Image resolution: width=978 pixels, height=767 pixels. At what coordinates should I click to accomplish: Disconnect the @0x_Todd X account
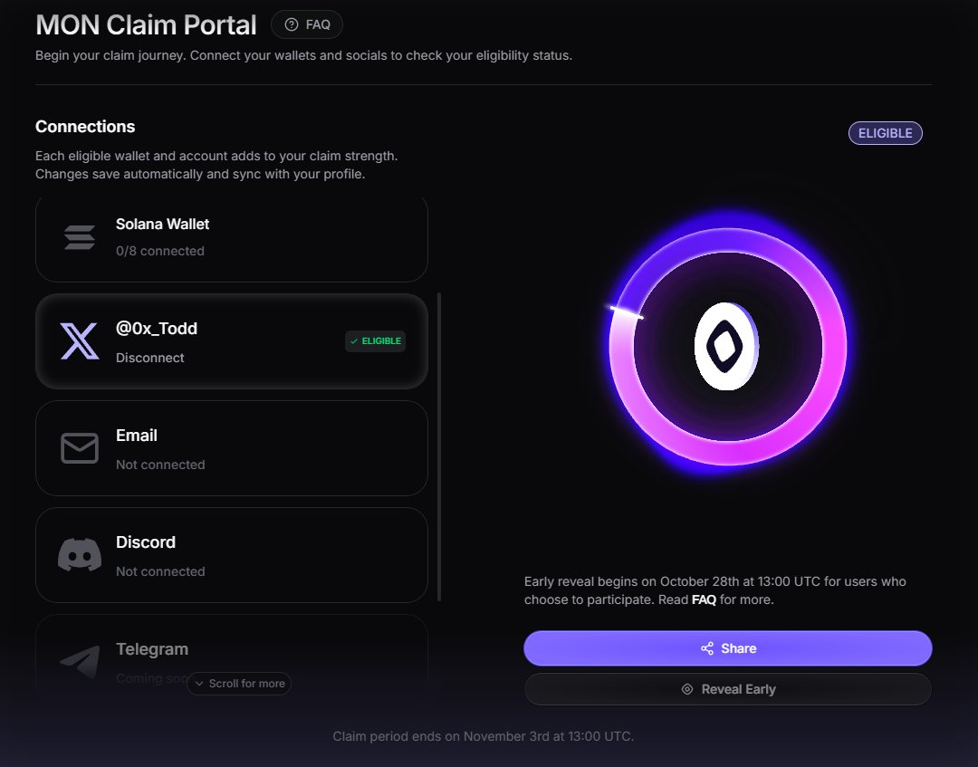150,358
